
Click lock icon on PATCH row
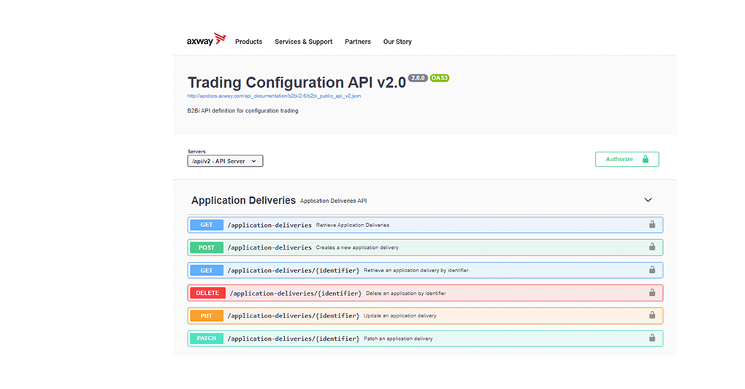(x=652, y=338)
